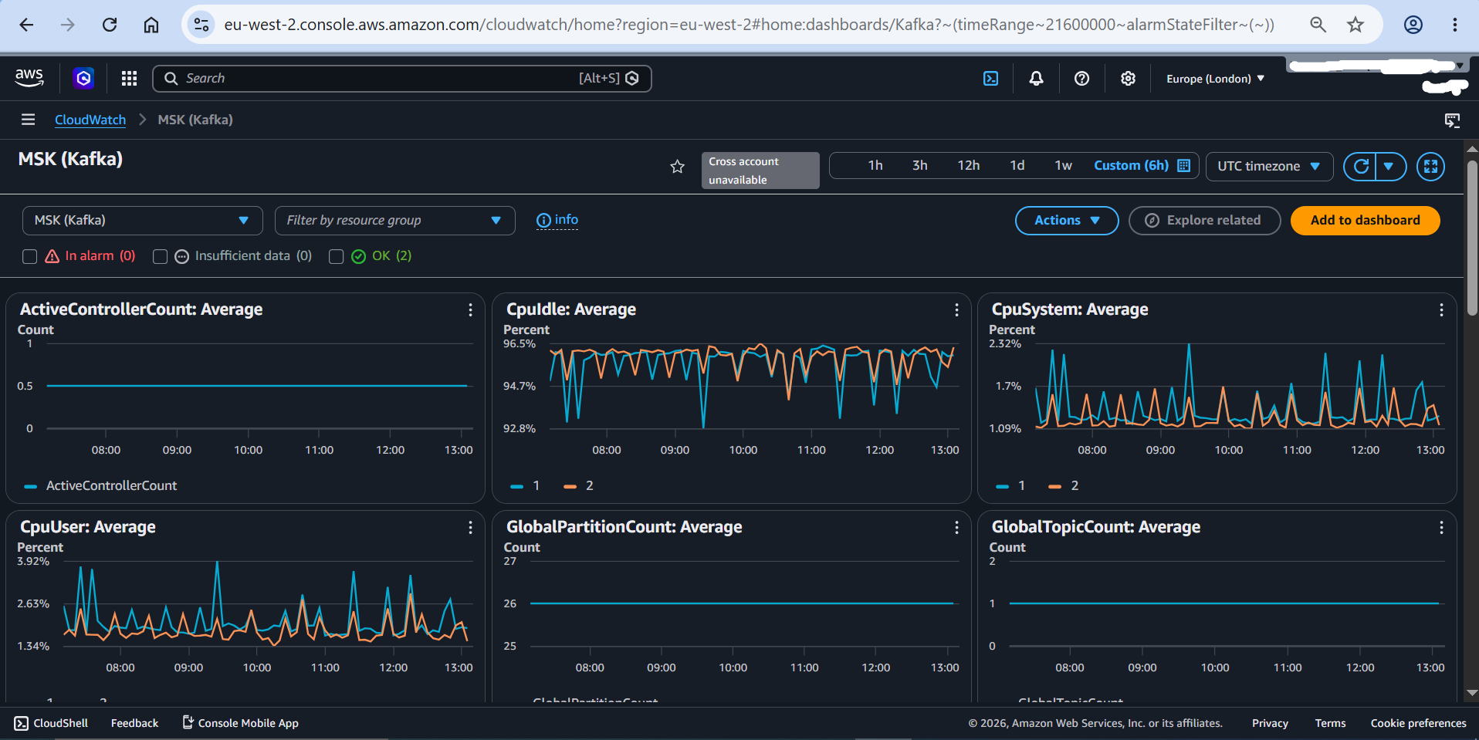Focus the AWS Search input field
This screenshot has height=740, width=1479.
coord(401,78)
